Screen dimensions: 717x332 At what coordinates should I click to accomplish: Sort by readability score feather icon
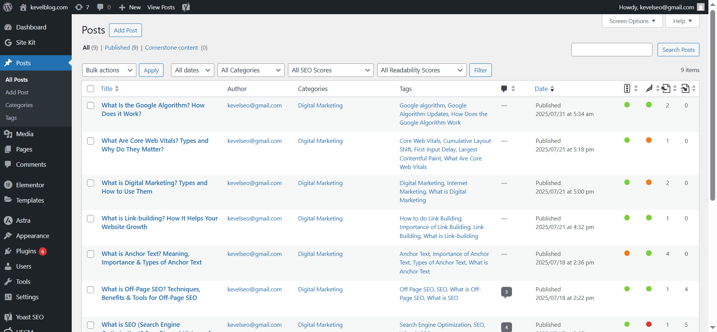pos(649,88)
